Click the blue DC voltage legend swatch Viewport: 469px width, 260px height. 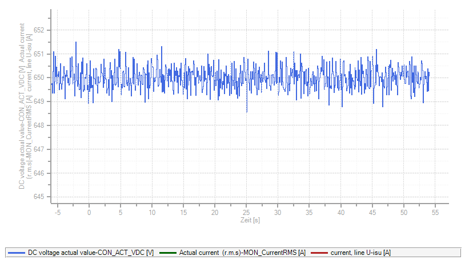[17, 253]
